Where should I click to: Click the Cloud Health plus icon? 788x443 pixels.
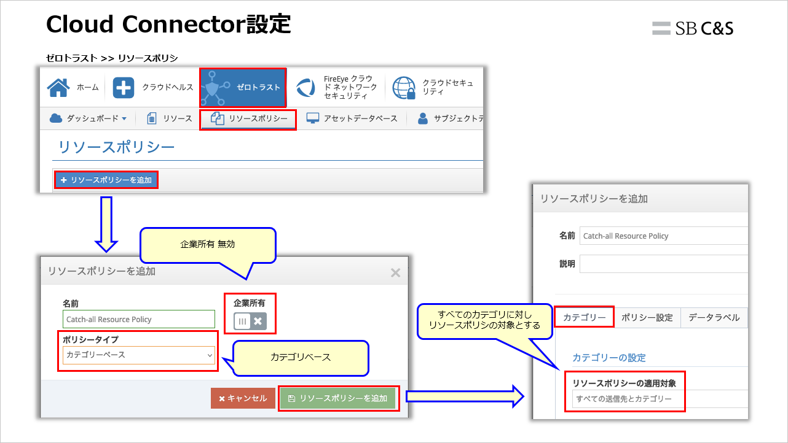tap(124, 88)
